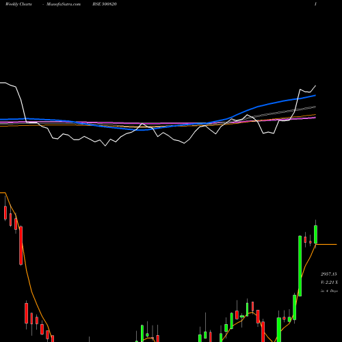Screen dimensions: 342x342
Task: Click the long red candlestick at far left
Action: 21,246
